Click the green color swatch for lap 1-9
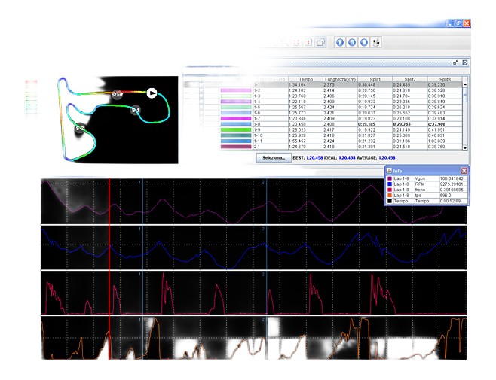 coord(235,129)
